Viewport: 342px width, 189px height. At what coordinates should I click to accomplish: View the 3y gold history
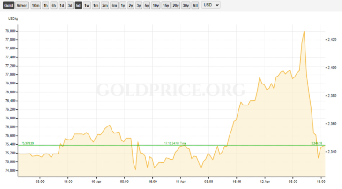[x=139, y=6]
